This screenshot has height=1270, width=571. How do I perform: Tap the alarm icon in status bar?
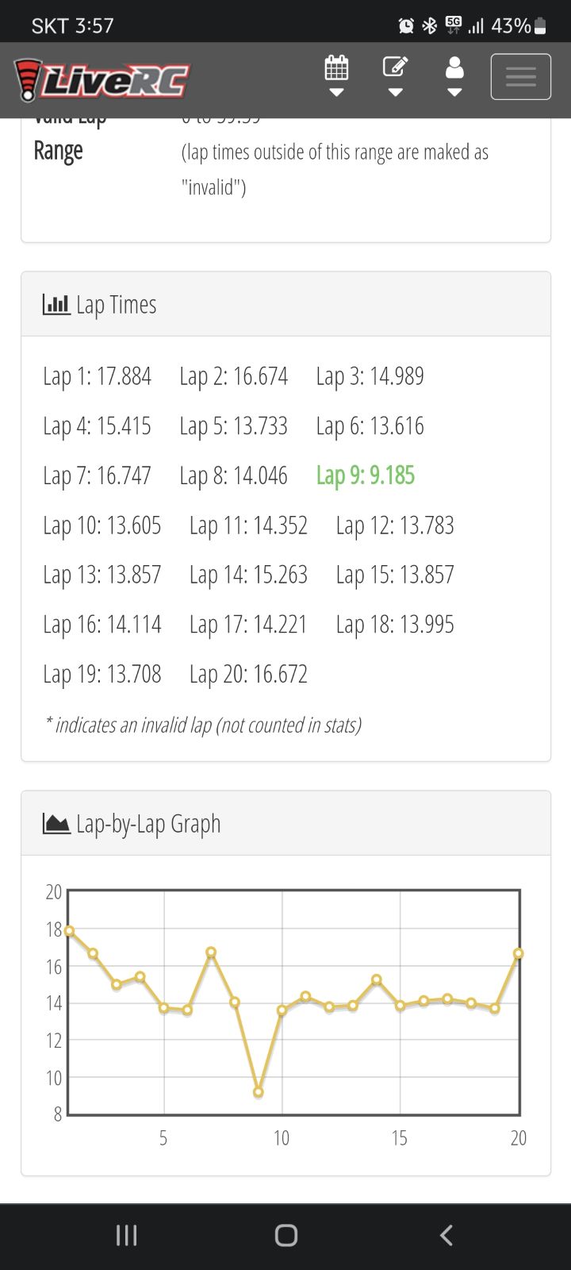[406, 25]
